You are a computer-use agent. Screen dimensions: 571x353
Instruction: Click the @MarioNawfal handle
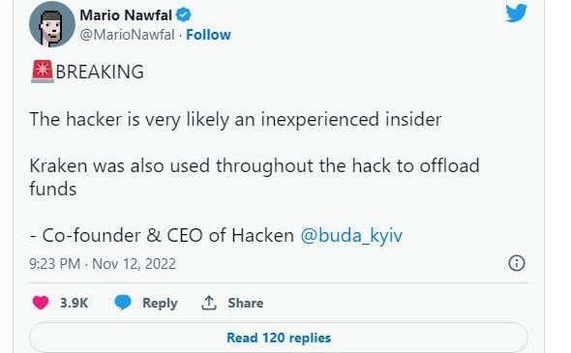point(127,35)
